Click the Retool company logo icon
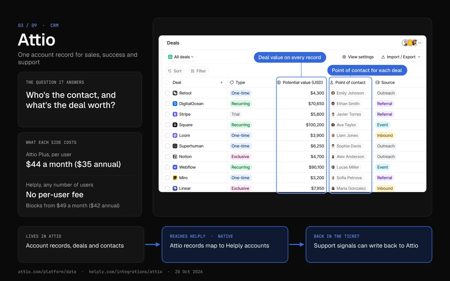 175,93
